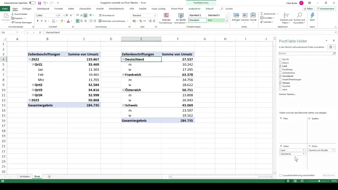Screen dimensions: 338x190
Task: Expand the 2023 year group
Action: tap(29, 100)
